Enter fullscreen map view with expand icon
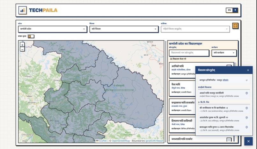This screenshot has height=149, width=257. pyautogui.click(x=235, y=26)
